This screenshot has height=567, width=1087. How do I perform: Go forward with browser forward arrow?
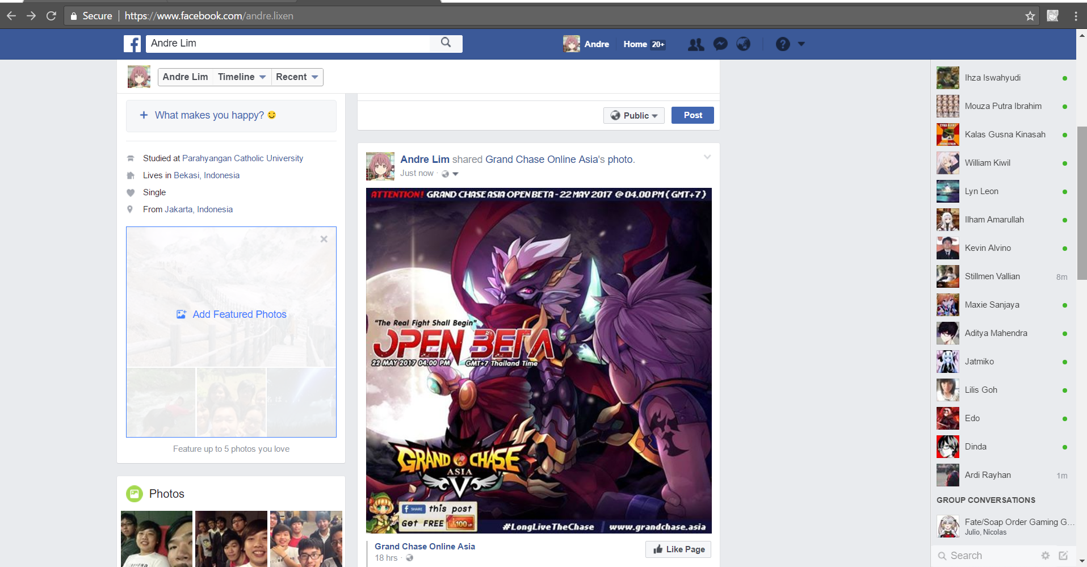[x=31, y=16]
